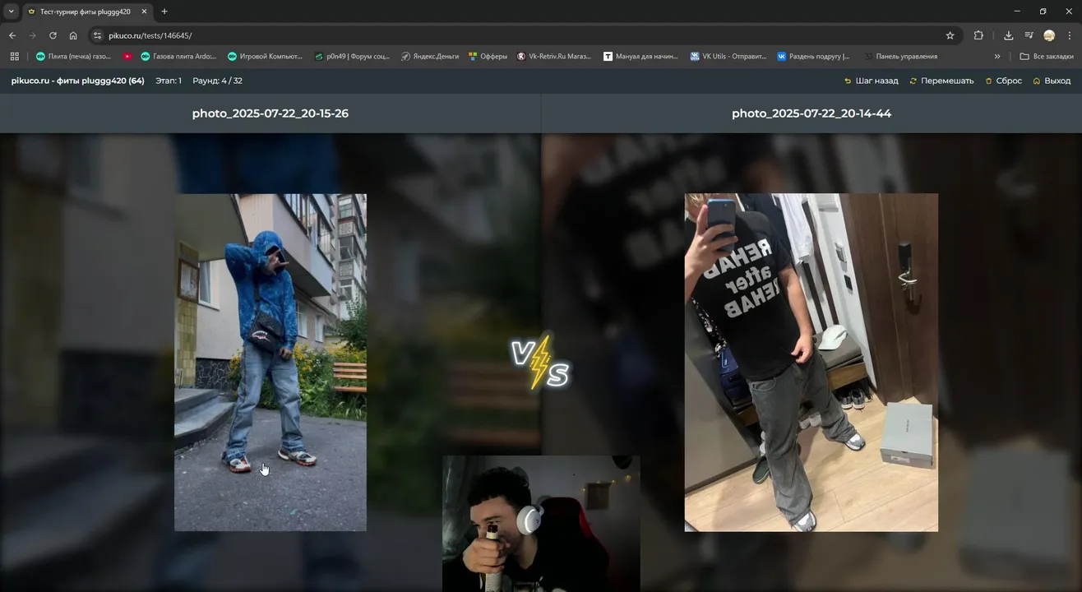Click the Раунд: 4 / 32 label
This screenshot has width=1082, height=592.
click(x=217, y=81)
